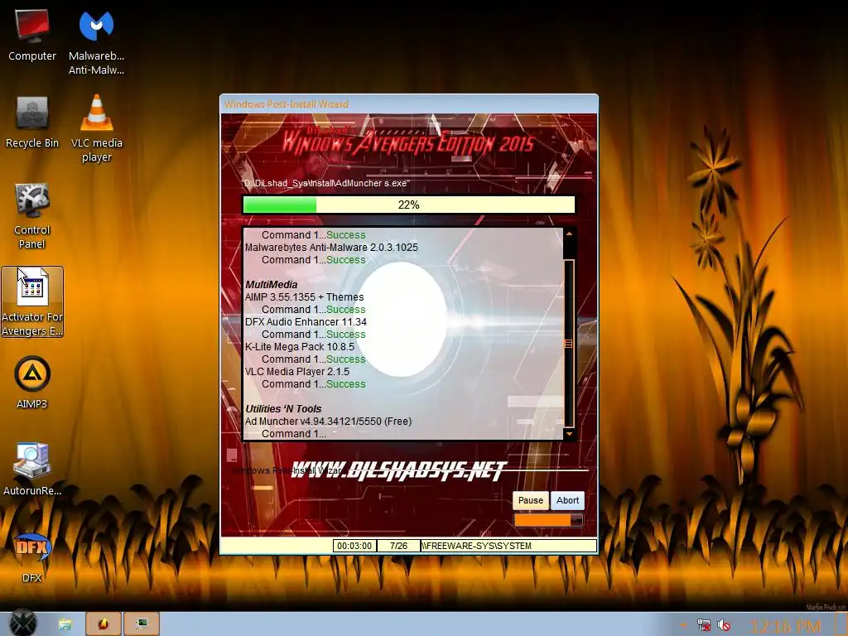Switch to the Post-Install Wizard taskbar button
848x636 pixels.
tap(142, 624)
